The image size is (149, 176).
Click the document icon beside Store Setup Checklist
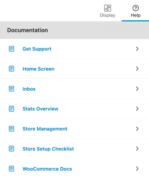pyautogui.click(x=11, y=149)
